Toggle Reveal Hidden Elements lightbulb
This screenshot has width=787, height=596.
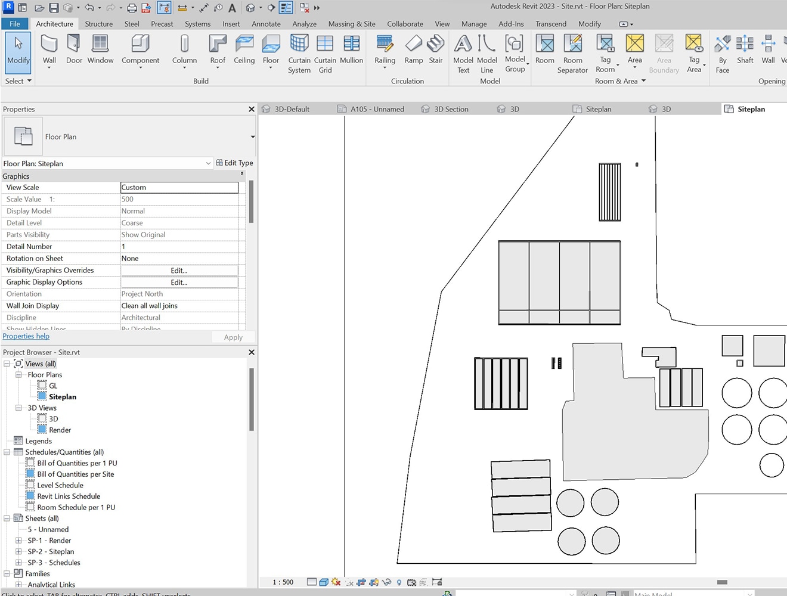coord(398,582)
